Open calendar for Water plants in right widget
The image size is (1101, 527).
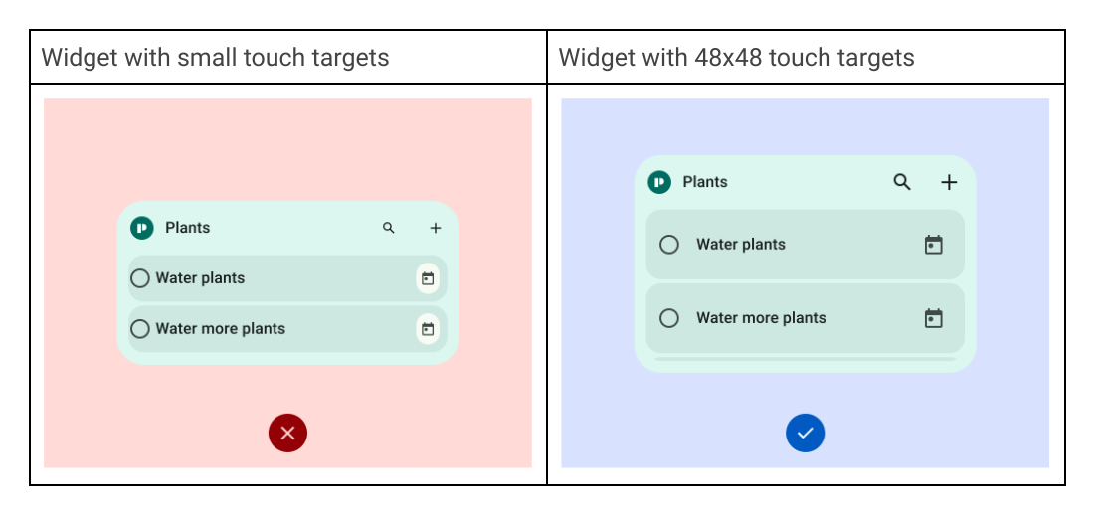933,245
